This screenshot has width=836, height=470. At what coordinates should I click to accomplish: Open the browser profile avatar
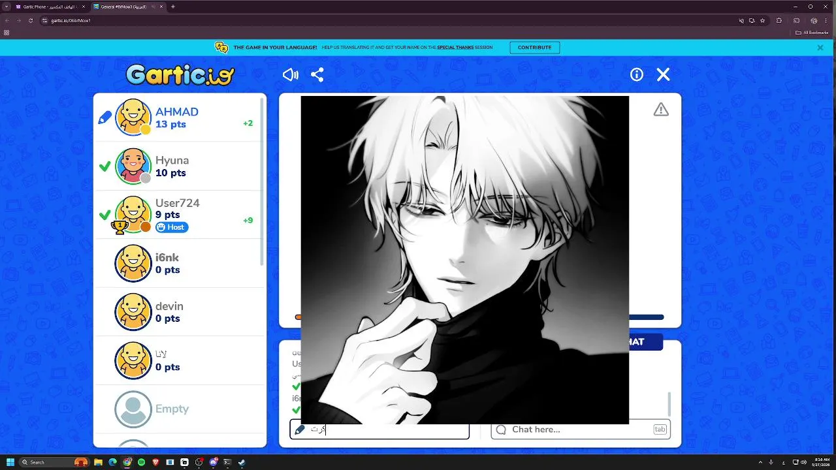coord(814,20)
